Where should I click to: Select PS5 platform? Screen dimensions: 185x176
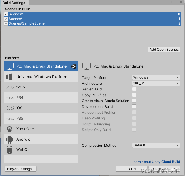click(41, 118)
